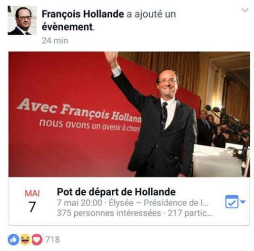Open the 718 reactions count

(x=52, y=240)
